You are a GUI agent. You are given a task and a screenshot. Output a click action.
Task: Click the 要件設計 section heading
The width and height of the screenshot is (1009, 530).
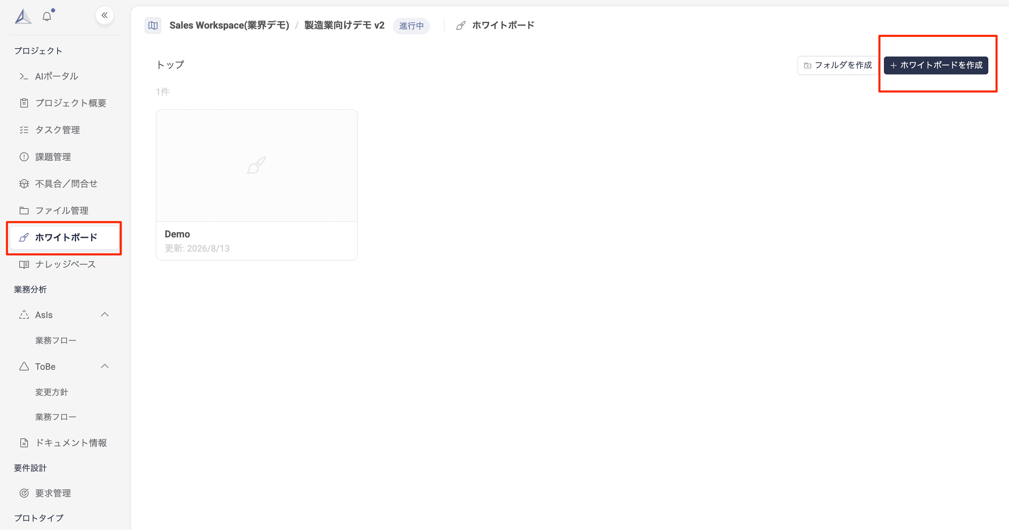(30, 469)
